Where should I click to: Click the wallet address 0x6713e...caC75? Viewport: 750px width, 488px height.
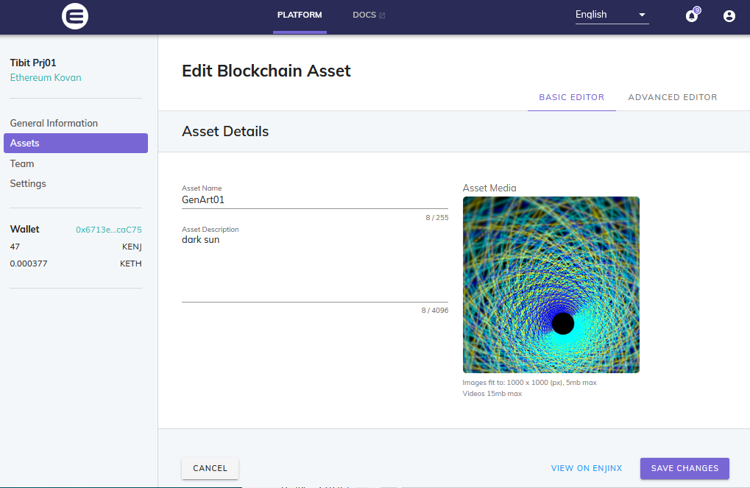pos(109,230)
